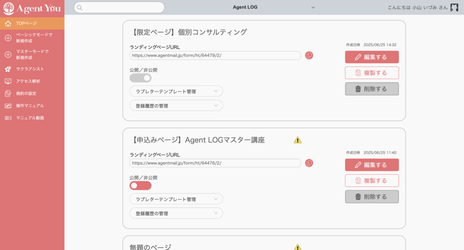Click warning icon beside Agent LOGマスター講座
Image resolution: width=464 pixels, height=250 pixels.
[x=298, y=140]
